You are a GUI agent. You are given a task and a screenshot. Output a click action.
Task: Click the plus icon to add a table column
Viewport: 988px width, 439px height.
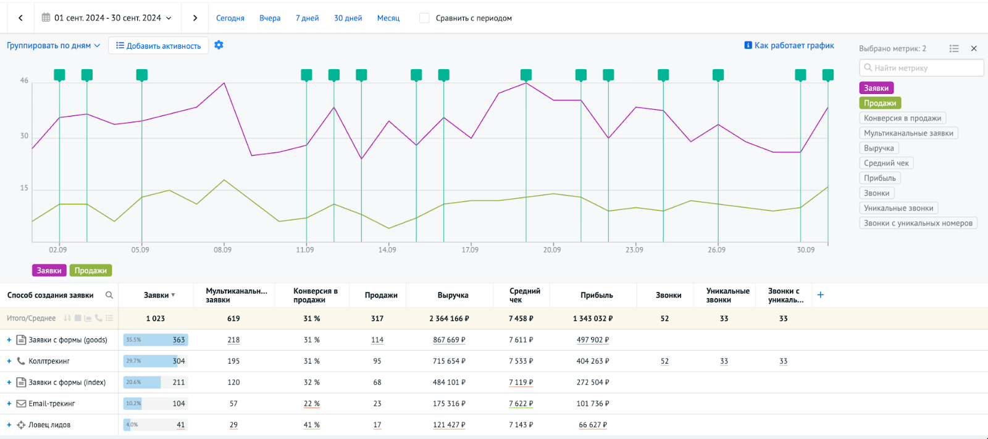pos(820,295)
